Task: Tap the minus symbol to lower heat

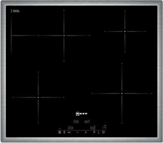Action: click(x=78, y=133)
